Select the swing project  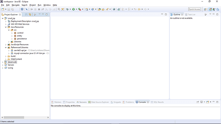click(10, 68)
